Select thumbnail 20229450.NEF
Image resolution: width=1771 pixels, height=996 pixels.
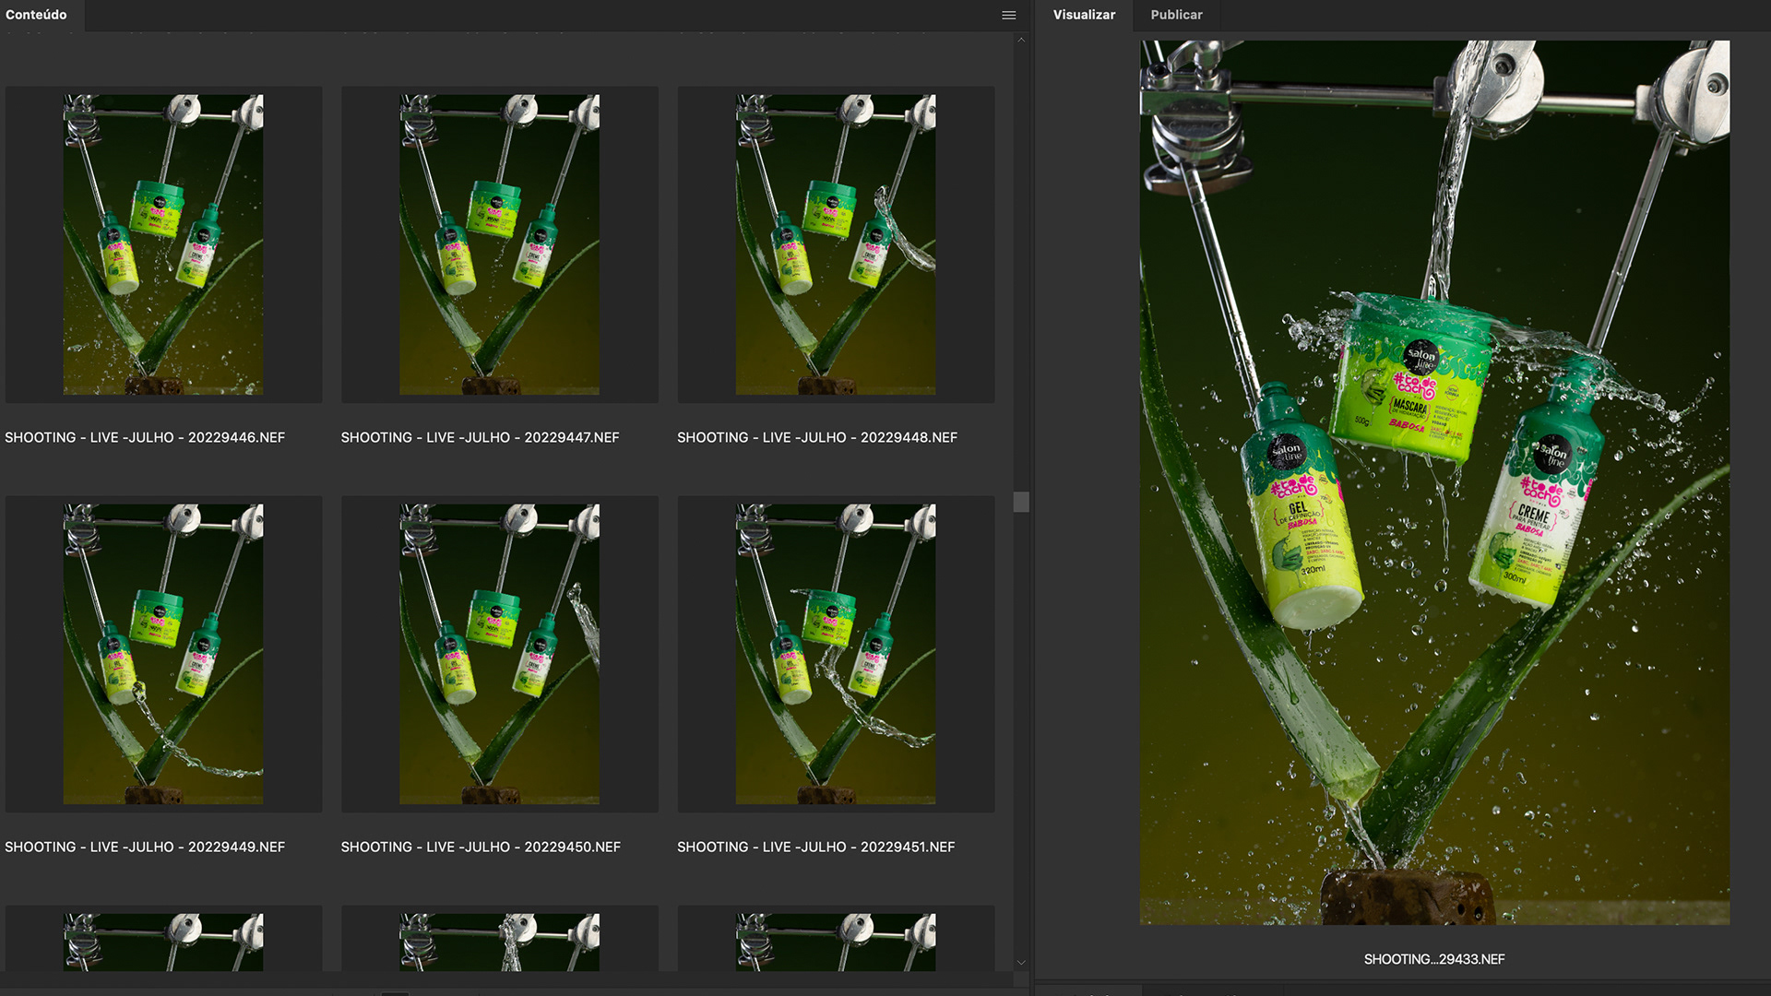(499, 654)
